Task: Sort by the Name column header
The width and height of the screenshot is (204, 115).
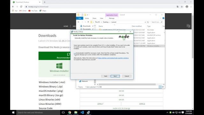Action: coord(101,26)
